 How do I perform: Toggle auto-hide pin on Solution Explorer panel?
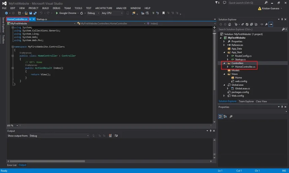(282, 20)
